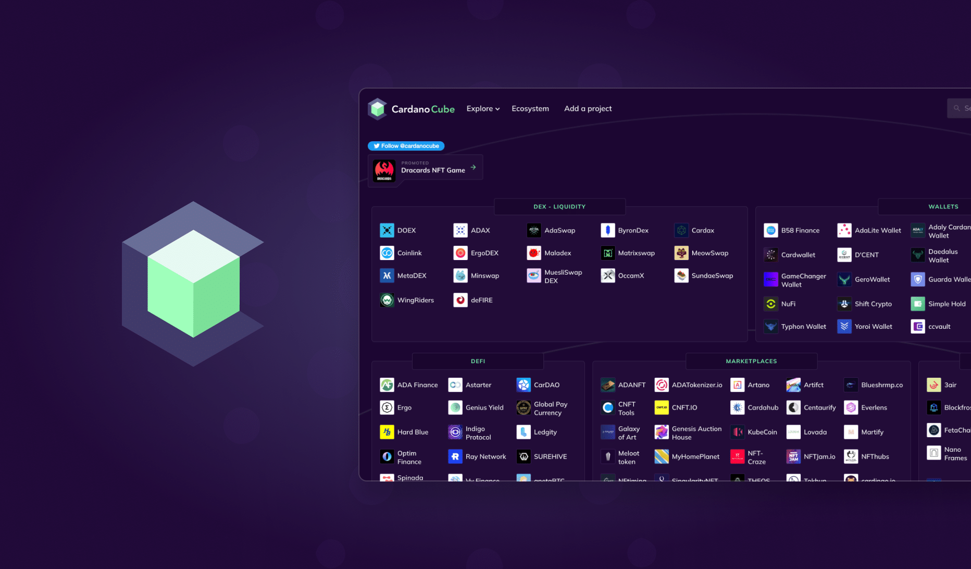The image size is (971, 569).
Task: Click the D'CENT icon
Action: pyautogui.click(x=844, y=255)
